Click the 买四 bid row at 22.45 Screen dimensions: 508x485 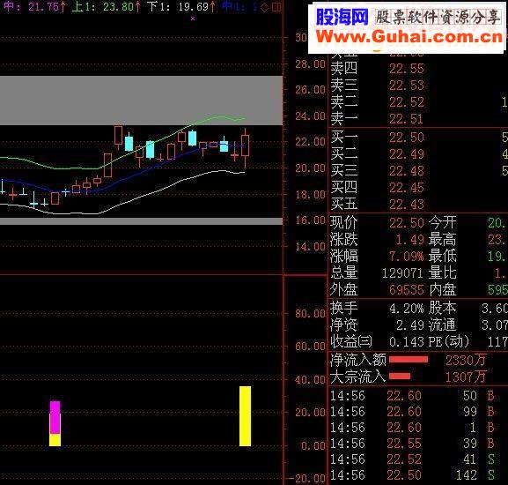tap(418, 188)
